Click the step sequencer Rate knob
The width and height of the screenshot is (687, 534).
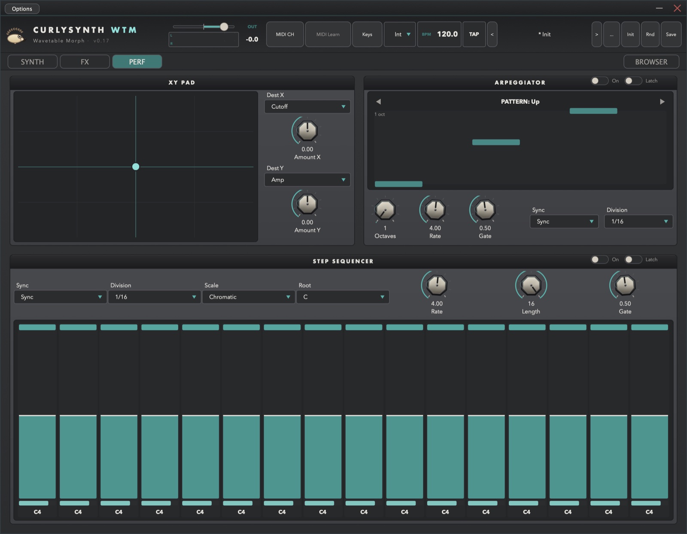[x=437, y=285]
